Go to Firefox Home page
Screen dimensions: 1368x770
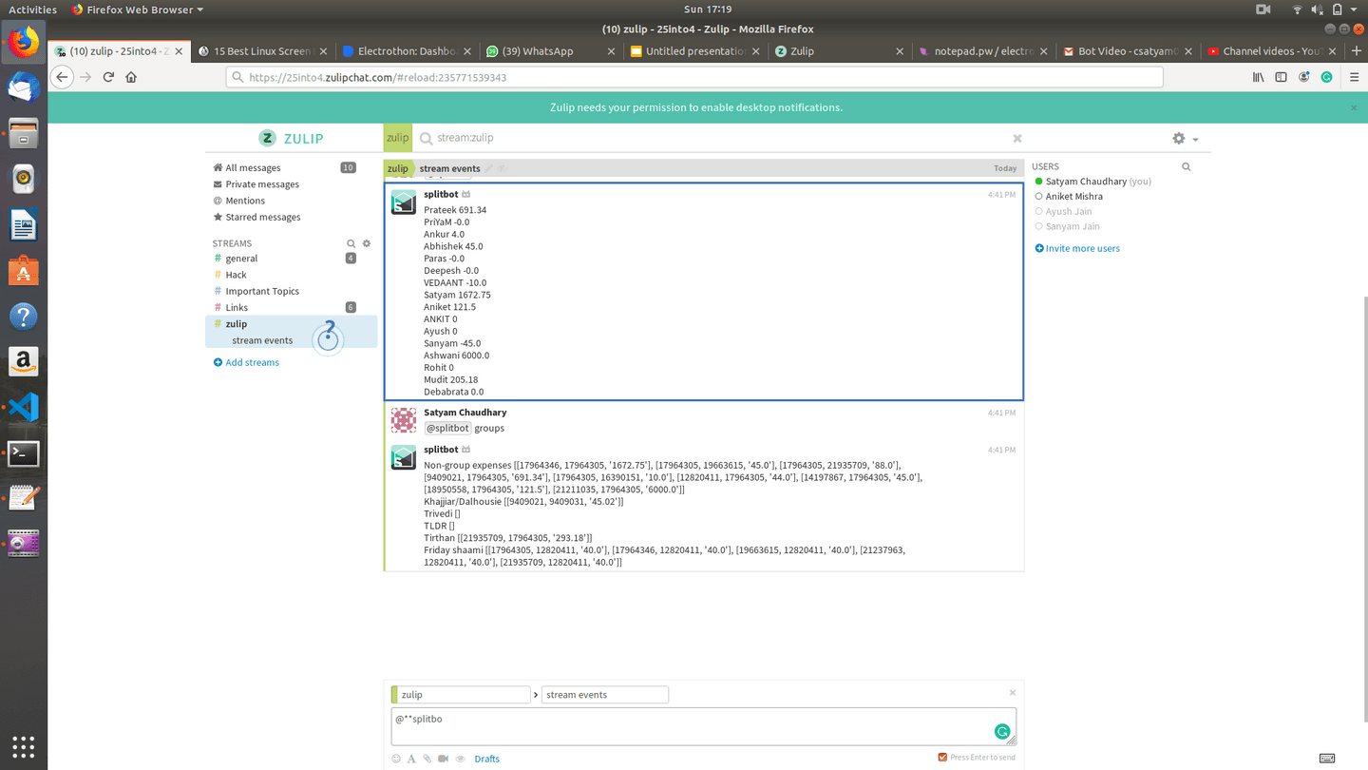(x=131, y=77)
